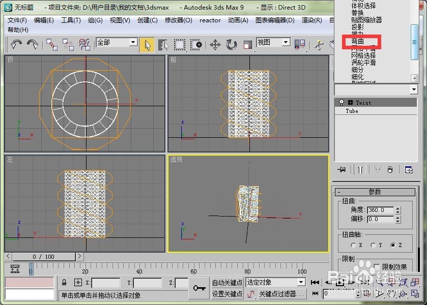Open the 修改器(O) menu
This screenshot has height=305, width=427.
[x=176, y=20]
